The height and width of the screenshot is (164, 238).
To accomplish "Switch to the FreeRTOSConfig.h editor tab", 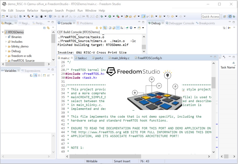I will [x=150, y=58].
